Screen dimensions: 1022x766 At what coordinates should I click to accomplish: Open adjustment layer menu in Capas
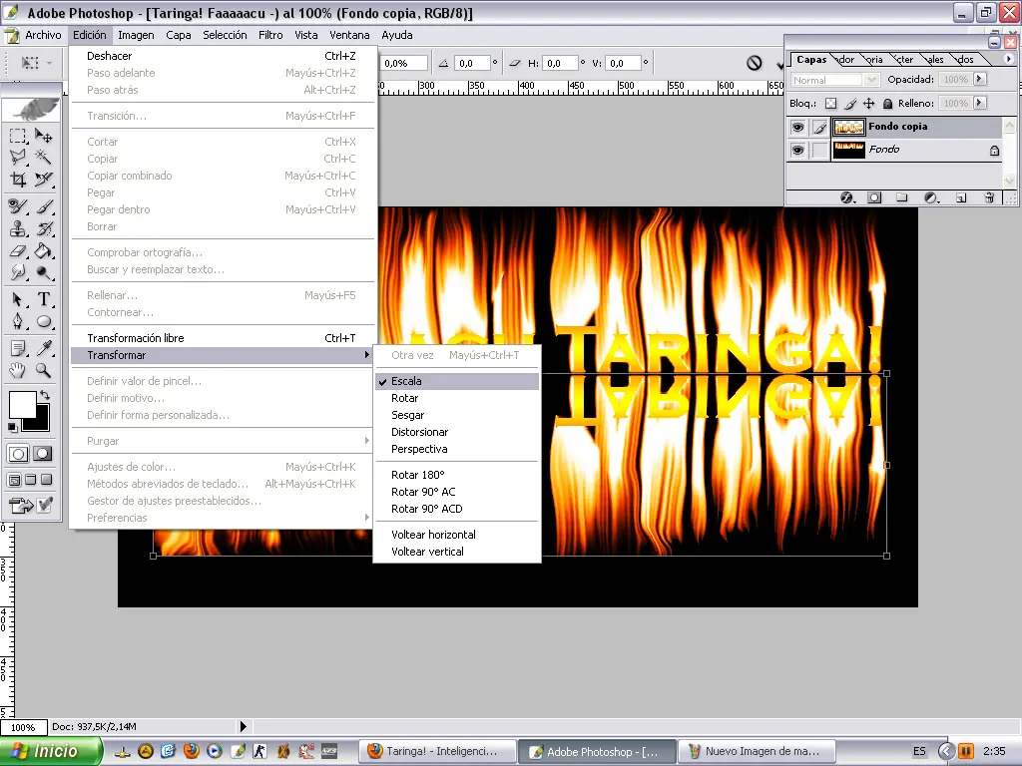(931, 197)
